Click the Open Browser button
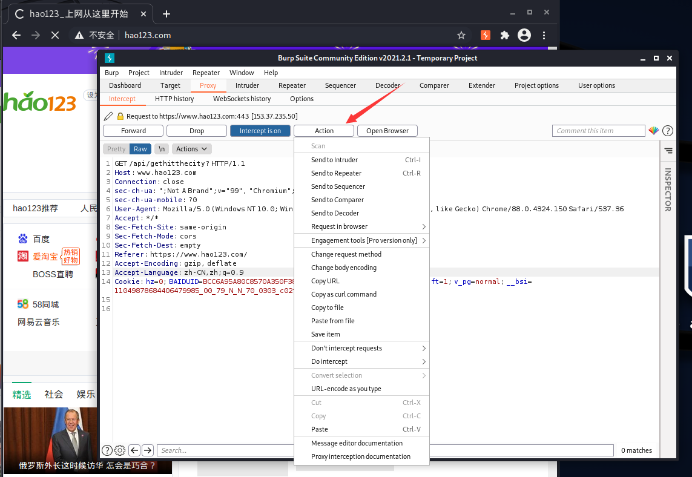The height and width of the screenshot is (477, 692). 387,131
